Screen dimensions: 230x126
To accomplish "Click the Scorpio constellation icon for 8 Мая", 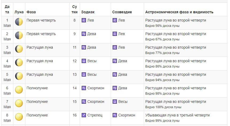I will [x=115, y=115].
